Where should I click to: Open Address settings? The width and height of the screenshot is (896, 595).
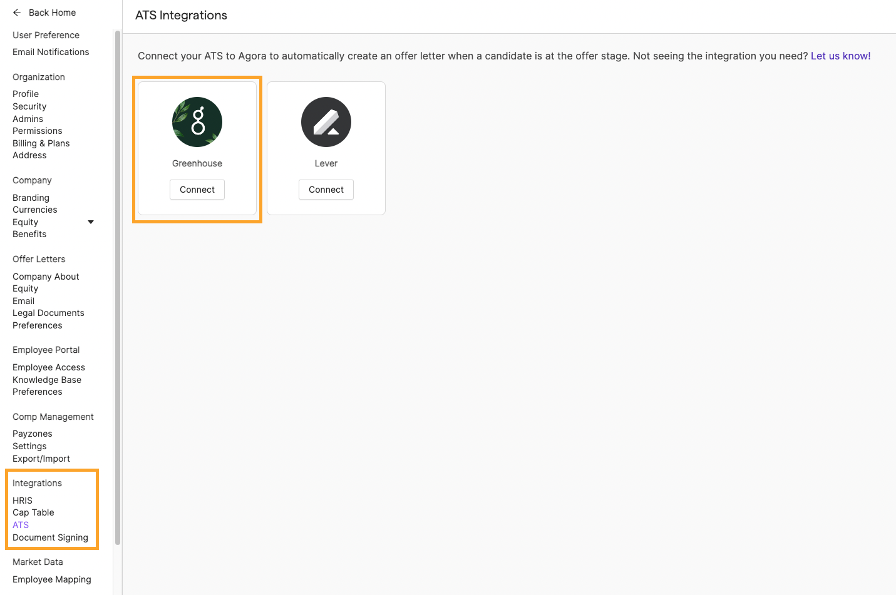click(x=29, y=155)
